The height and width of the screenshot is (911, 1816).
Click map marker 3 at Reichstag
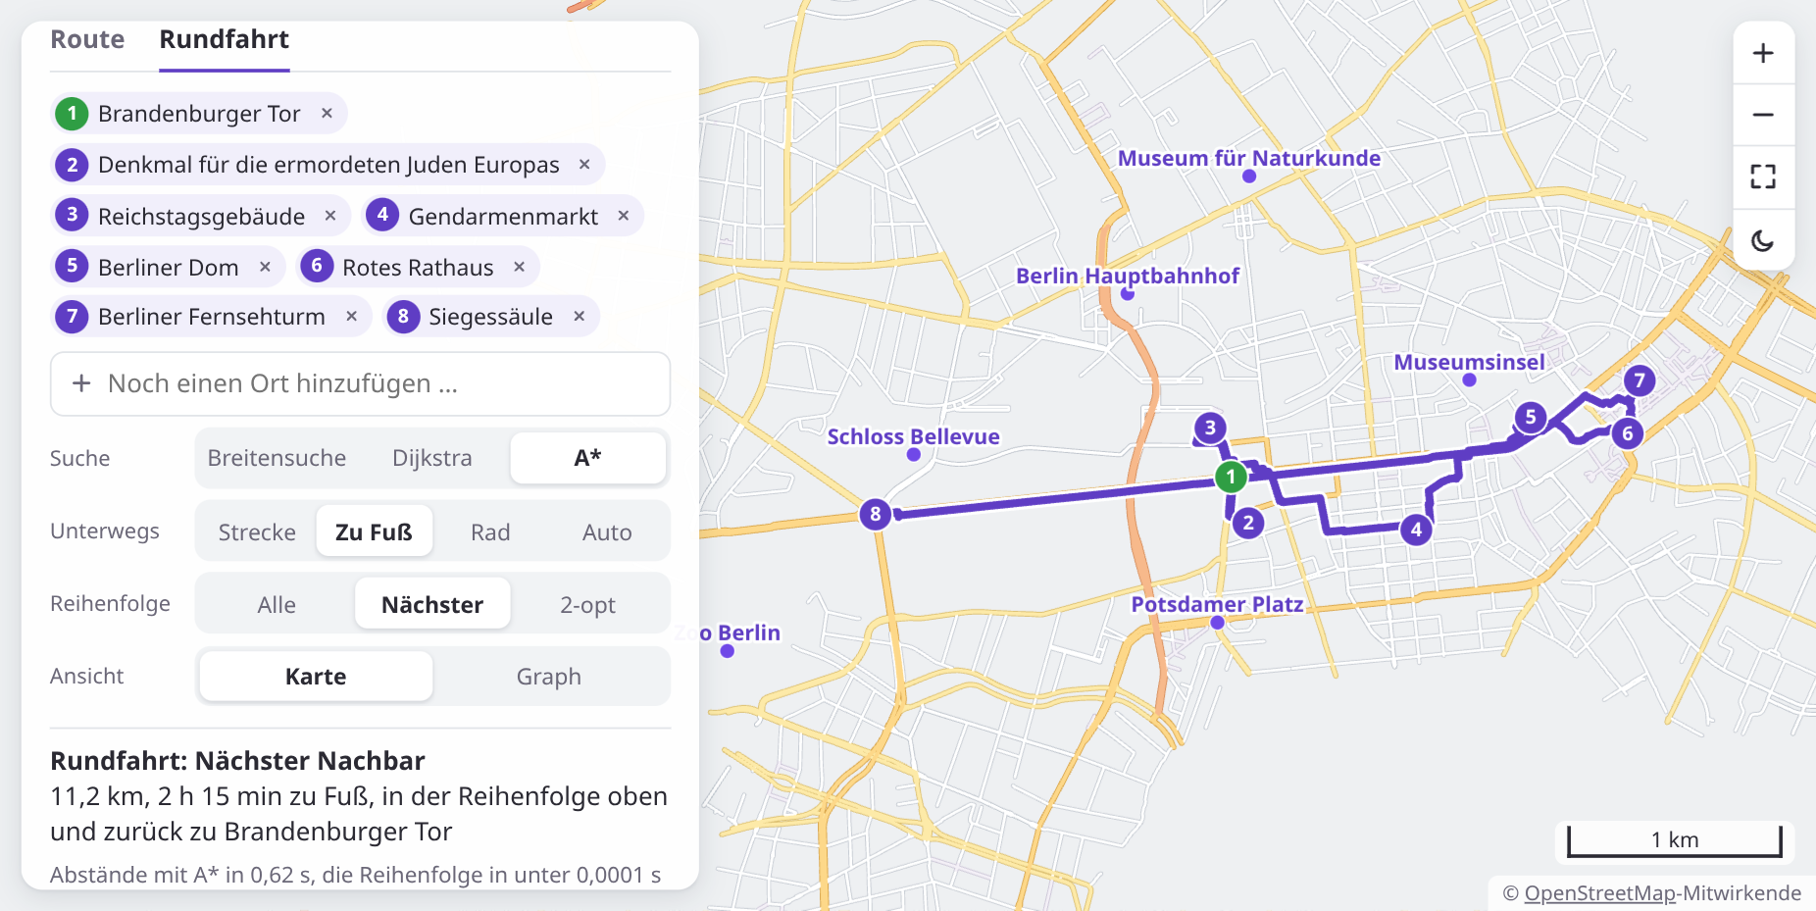click(1210, 428)
